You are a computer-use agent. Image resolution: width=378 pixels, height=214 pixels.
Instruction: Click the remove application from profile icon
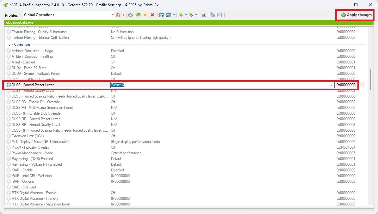point(169,15)
